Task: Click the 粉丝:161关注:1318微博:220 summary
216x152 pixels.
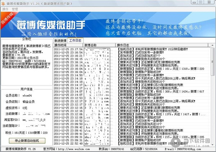Action: coord(26,133)
